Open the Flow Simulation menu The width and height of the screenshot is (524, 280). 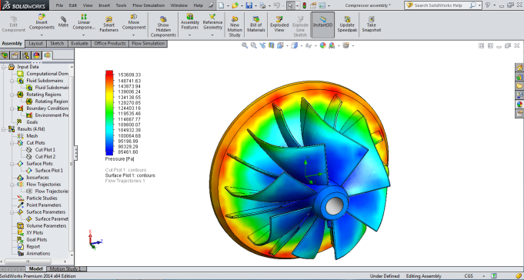click(x=149, y=5)
